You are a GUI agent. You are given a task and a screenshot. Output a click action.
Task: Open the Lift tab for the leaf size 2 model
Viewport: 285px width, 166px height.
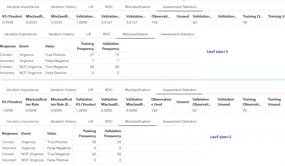(90, 121)
